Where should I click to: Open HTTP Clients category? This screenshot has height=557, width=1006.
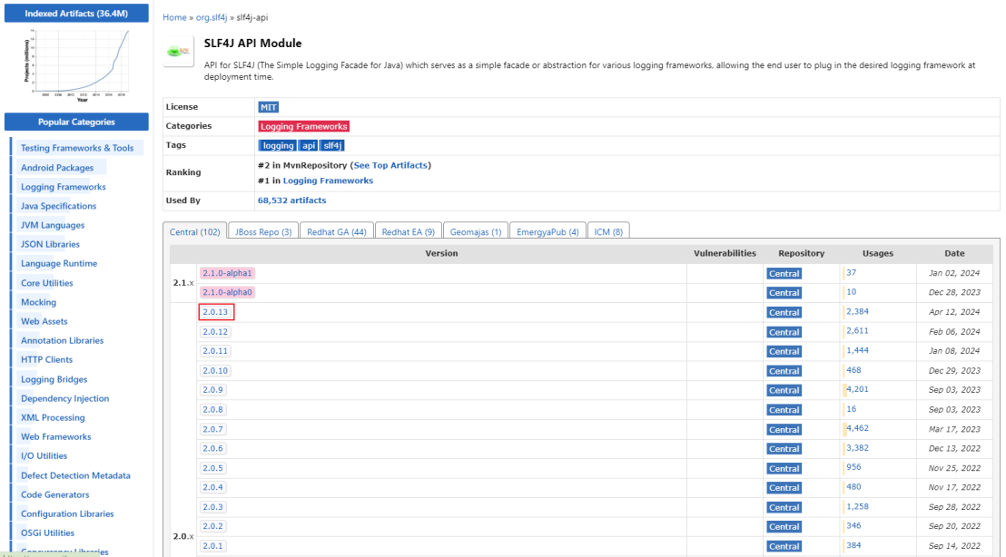(x=47, y=360)
